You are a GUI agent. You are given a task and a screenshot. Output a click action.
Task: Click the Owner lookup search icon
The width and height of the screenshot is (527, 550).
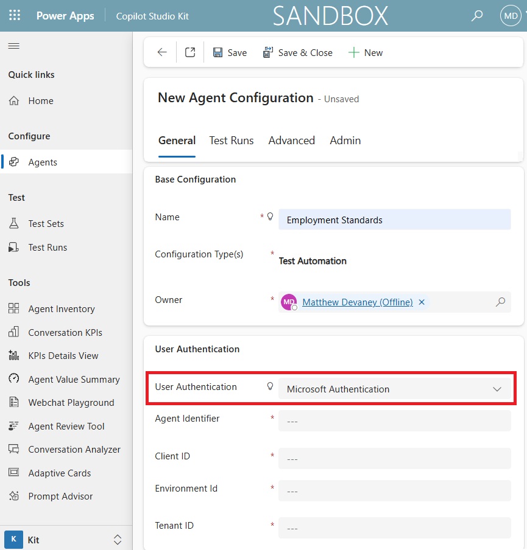(500, 302)
